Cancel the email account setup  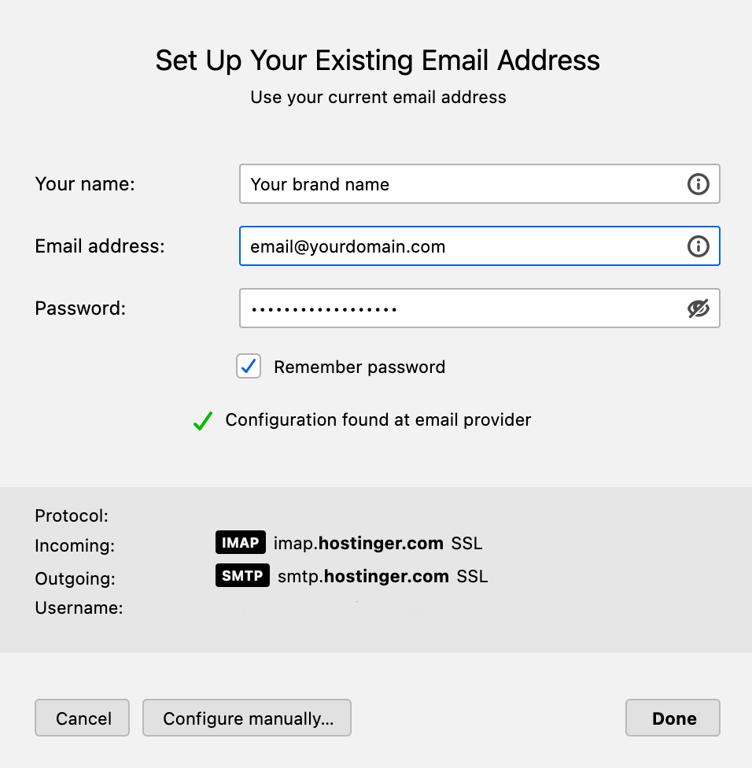point(82,718)
